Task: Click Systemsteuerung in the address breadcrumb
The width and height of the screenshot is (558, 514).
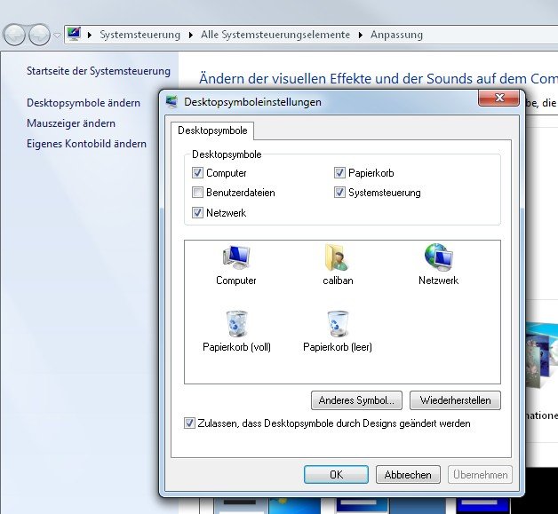Action: (x=139, y=35)
